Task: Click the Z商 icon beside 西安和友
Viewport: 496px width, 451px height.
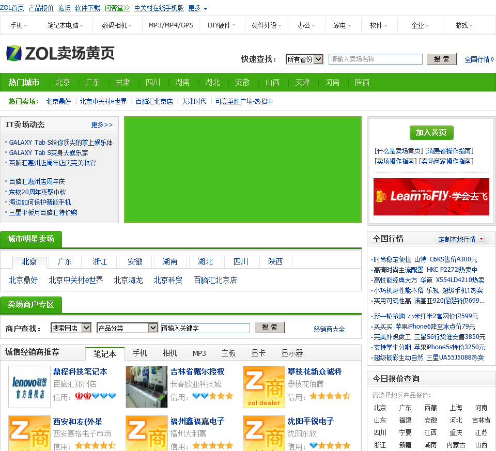Action: click(x=29, y=433)
